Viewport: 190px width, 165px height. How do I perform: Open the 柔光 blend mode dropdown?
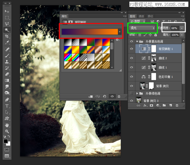point(142,28)
